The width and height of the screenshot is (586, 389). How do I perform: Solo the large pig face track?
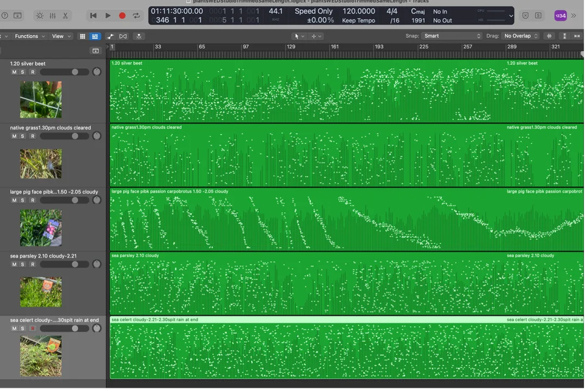[x=22, y=201]
